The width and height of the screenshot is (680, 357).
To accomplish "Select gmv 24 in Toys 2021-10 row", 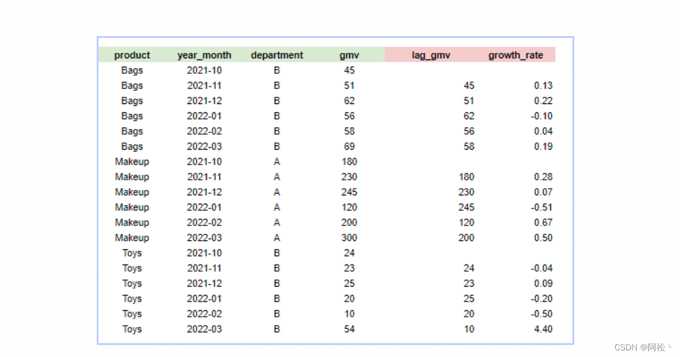I will pos(349,253).
